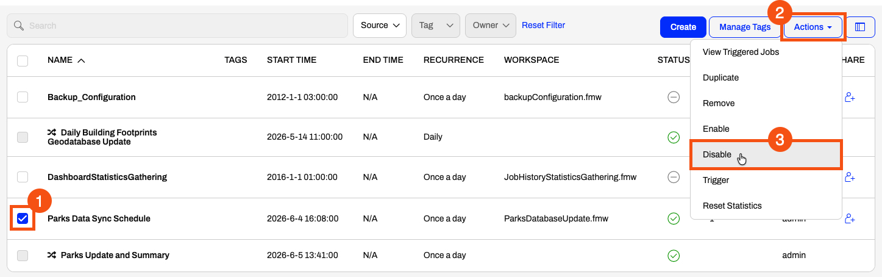Click automation icon beside Daily Building Footprints
The width and height of the screenshot is (882, 277).
pos(52,132)
